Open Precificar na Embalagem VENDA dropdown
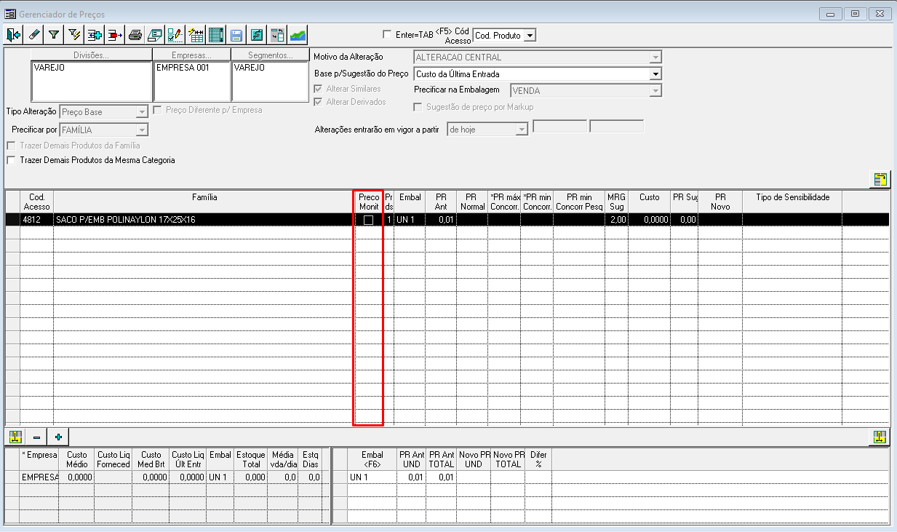The height and width of the screenshot is (532, 897). tap(655, 91)
